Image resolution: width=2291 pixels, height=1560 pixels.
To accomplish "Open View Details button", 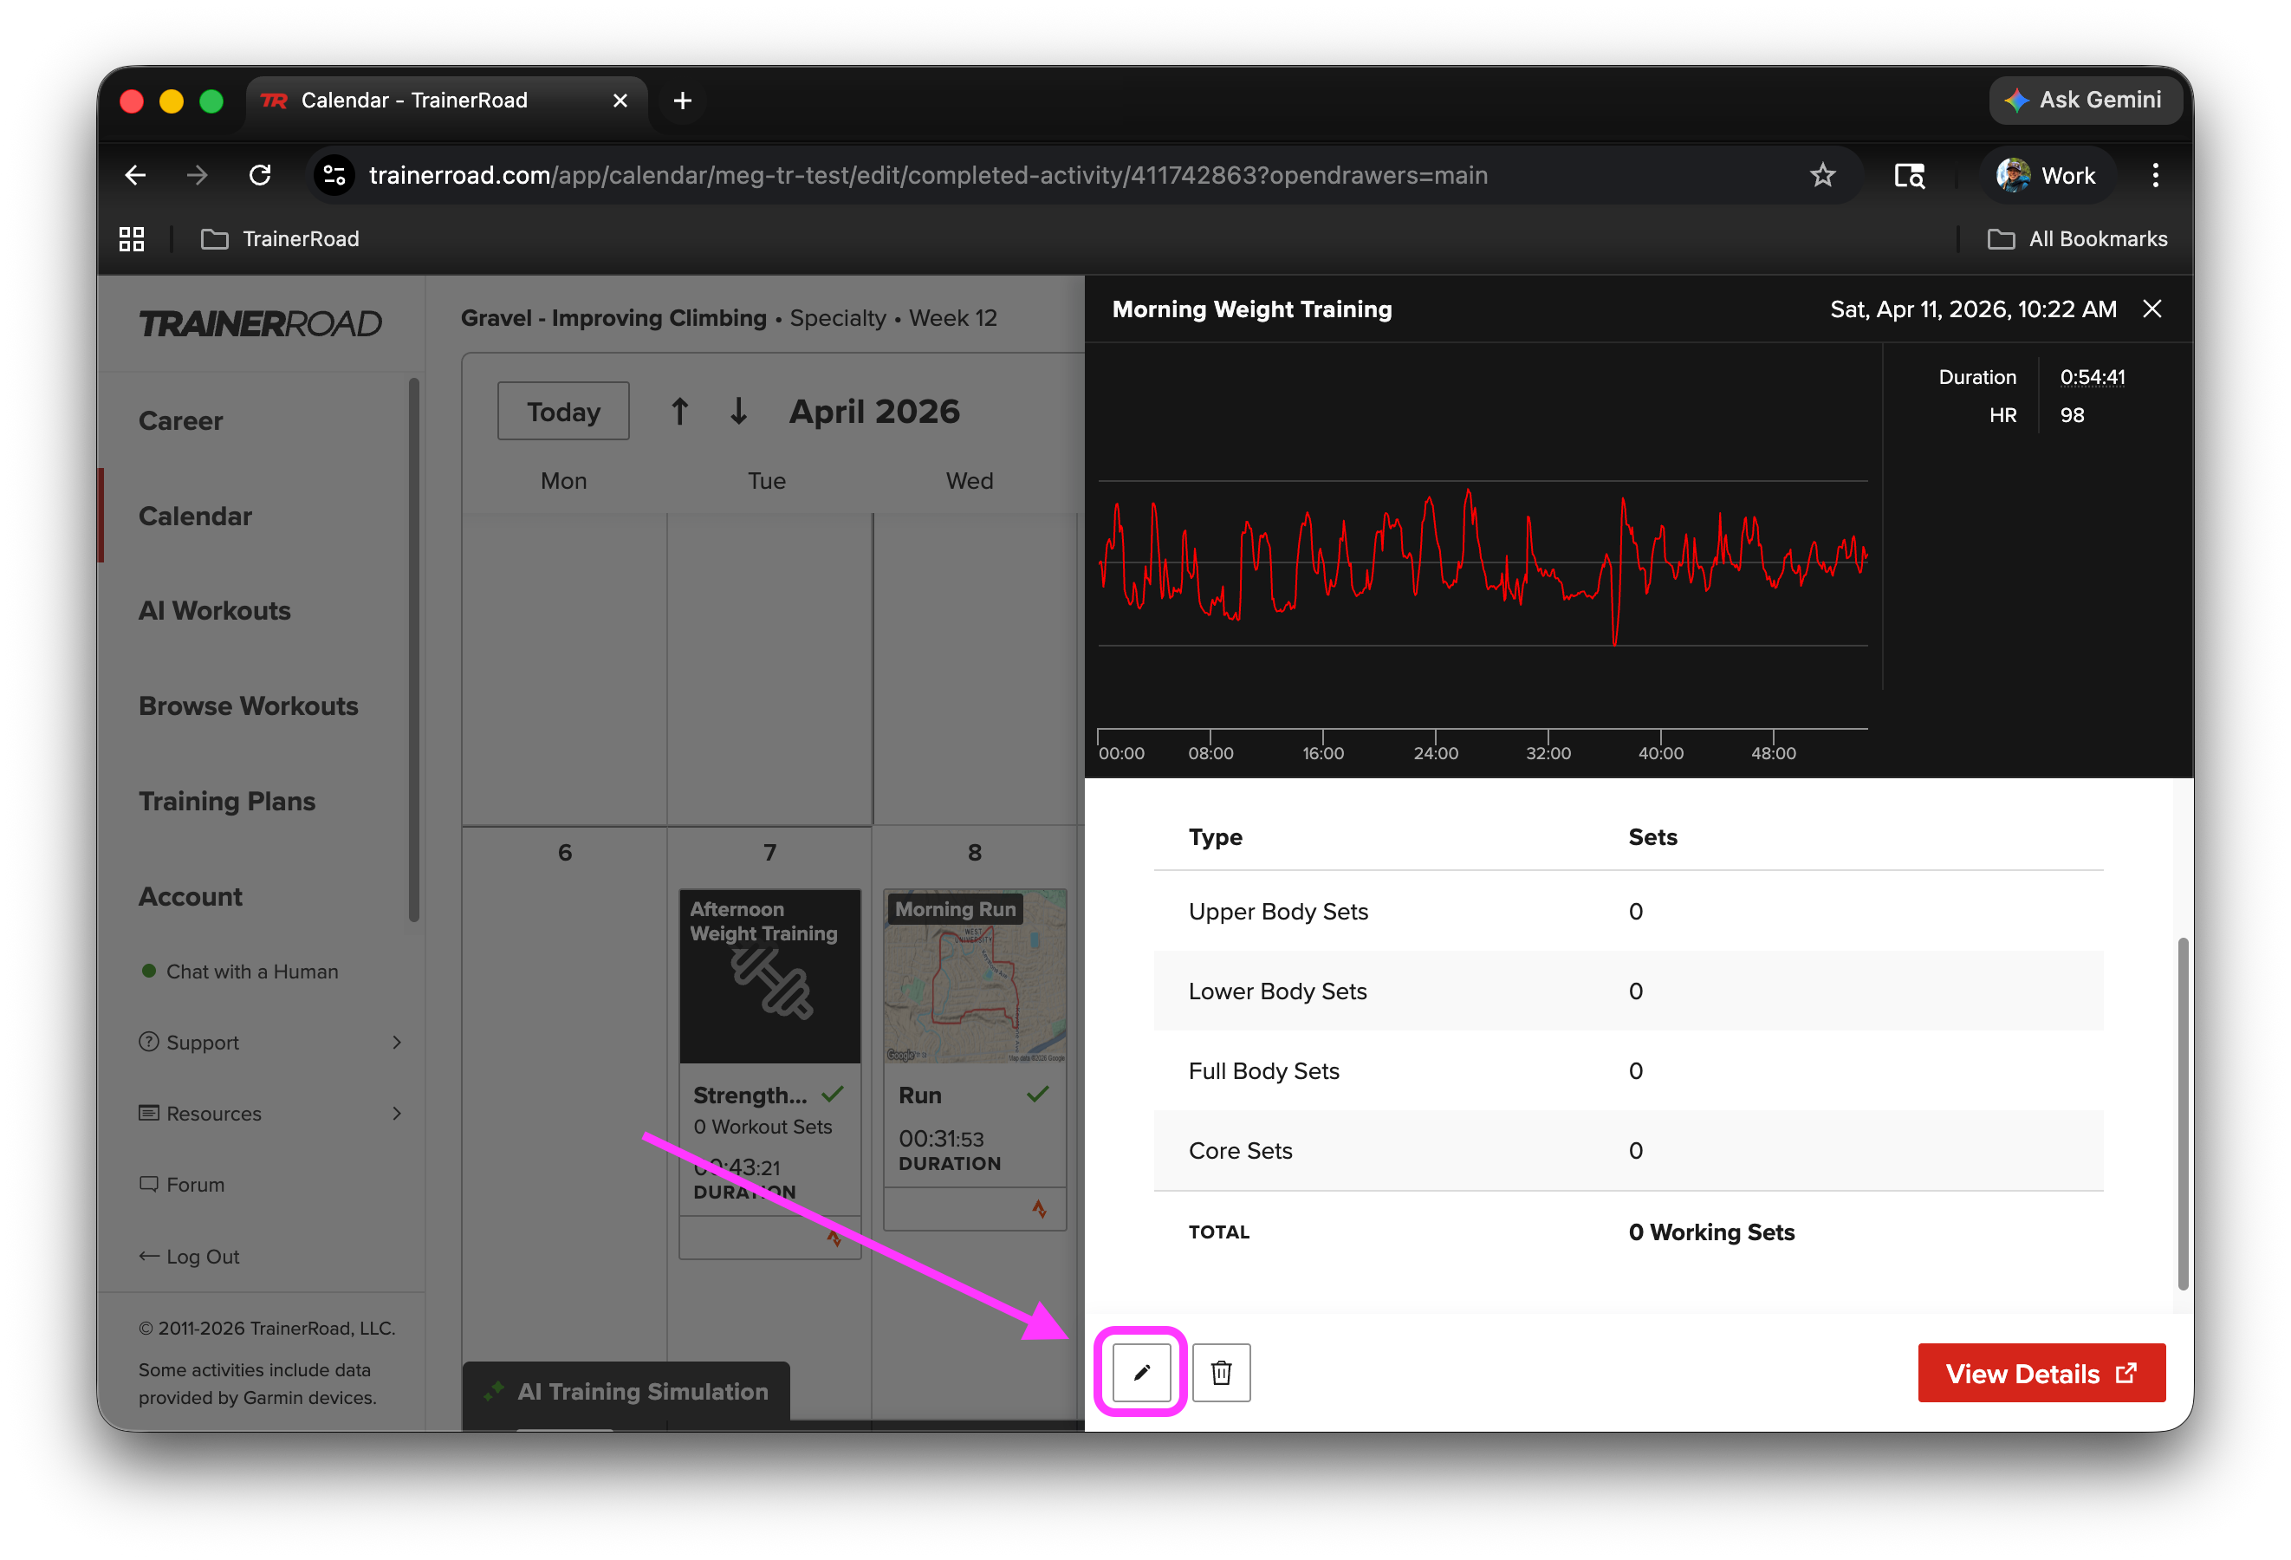I will [2041, 1373].
